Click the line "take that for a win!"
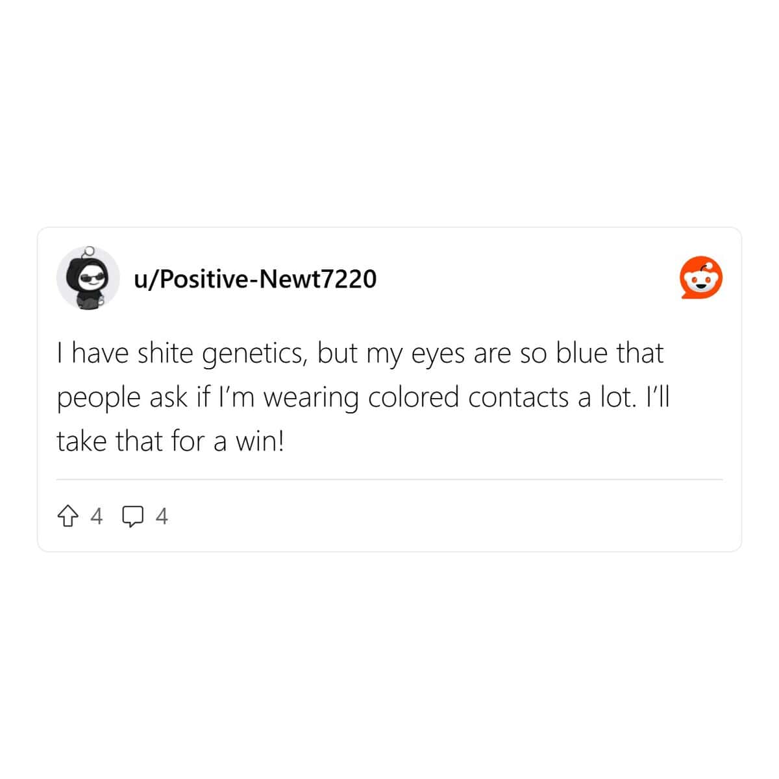 click(x=170, y=441)
